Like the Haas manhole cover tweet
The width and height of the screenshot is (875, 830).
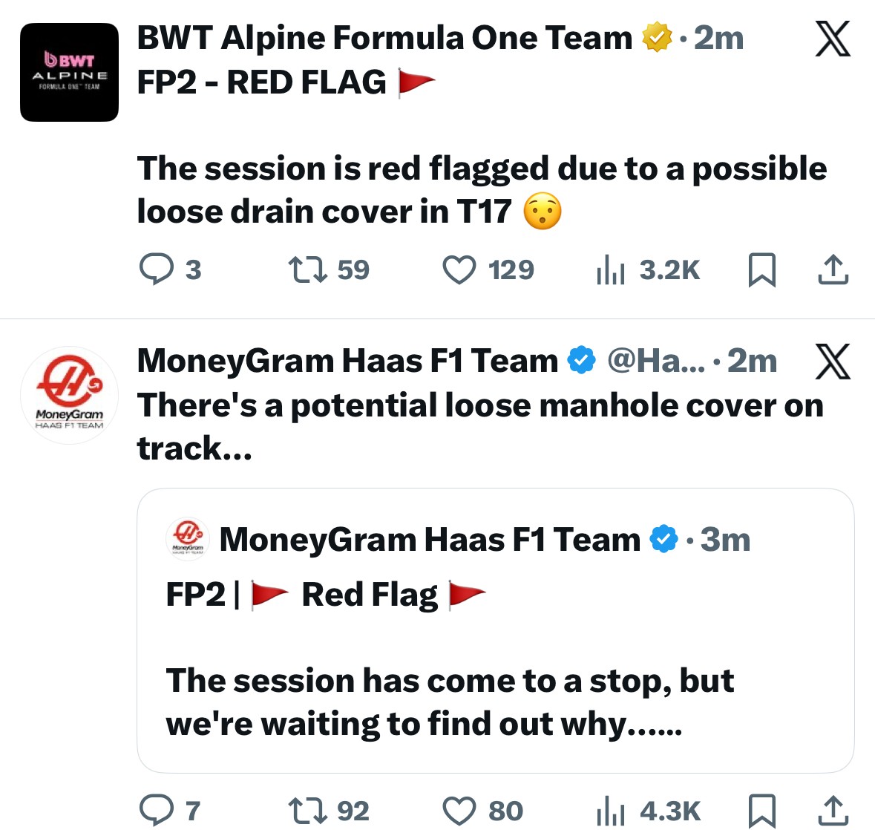tap(459, 811)
